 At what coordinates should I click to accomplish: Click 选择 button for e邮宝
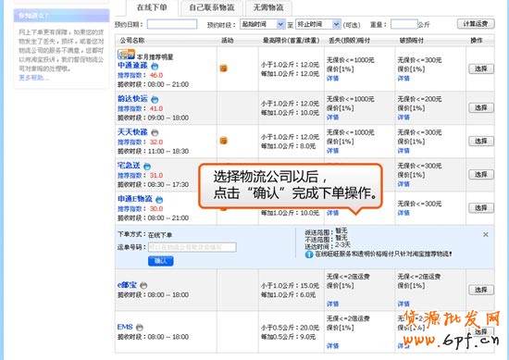(481, 290)
